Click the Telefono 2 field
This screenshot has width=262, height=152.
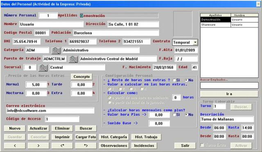coord(136,42)
